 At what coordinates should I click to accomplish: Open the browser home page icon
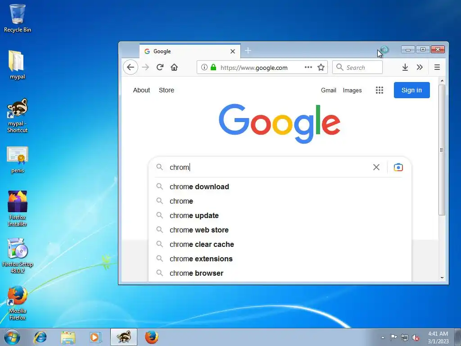[174, 68]
